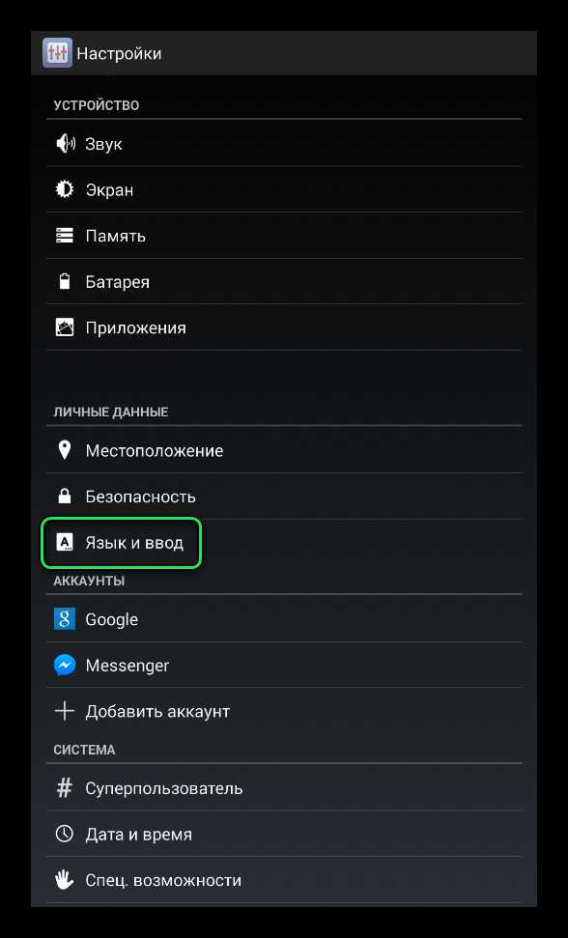Screen dimensions: 568x938
Task: Open the Звук menu entry
Action: tap(284, 144)
